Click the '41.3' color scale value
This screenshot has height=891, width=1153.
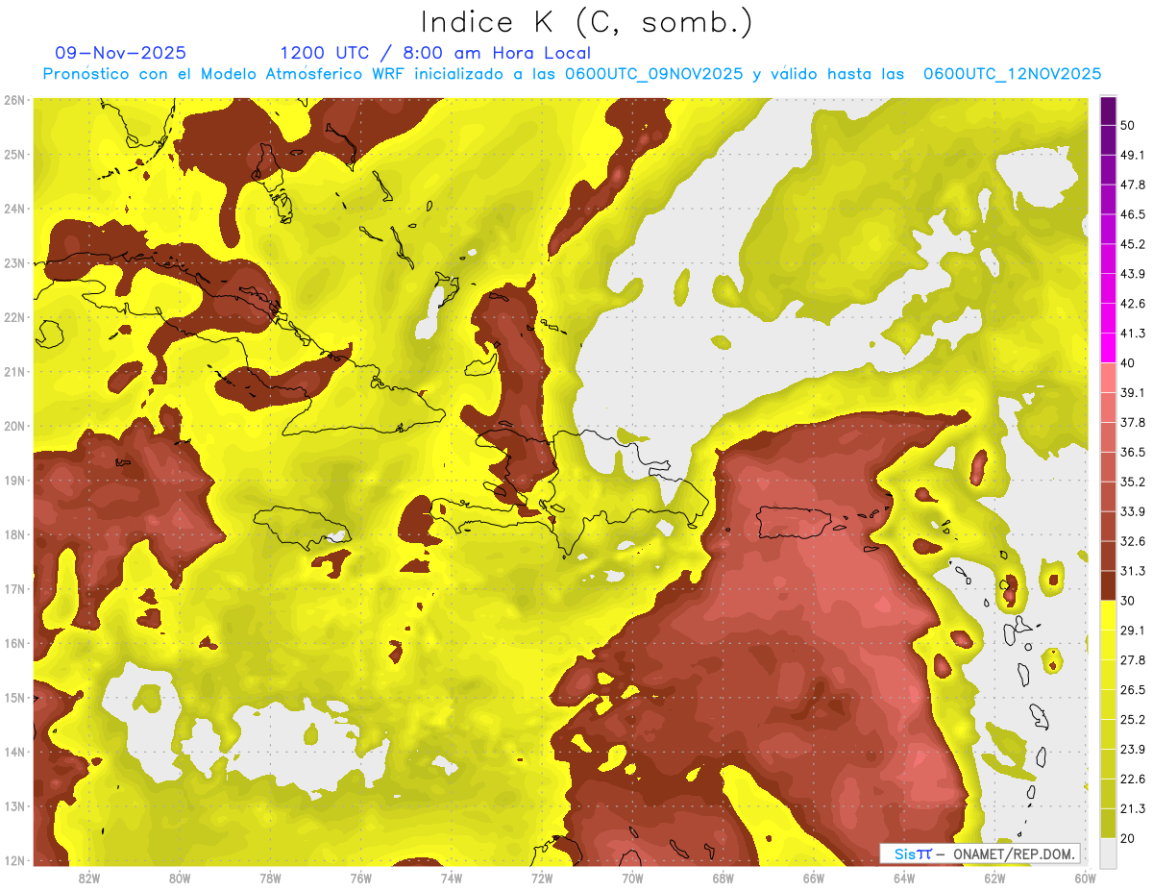(1133, 334)
